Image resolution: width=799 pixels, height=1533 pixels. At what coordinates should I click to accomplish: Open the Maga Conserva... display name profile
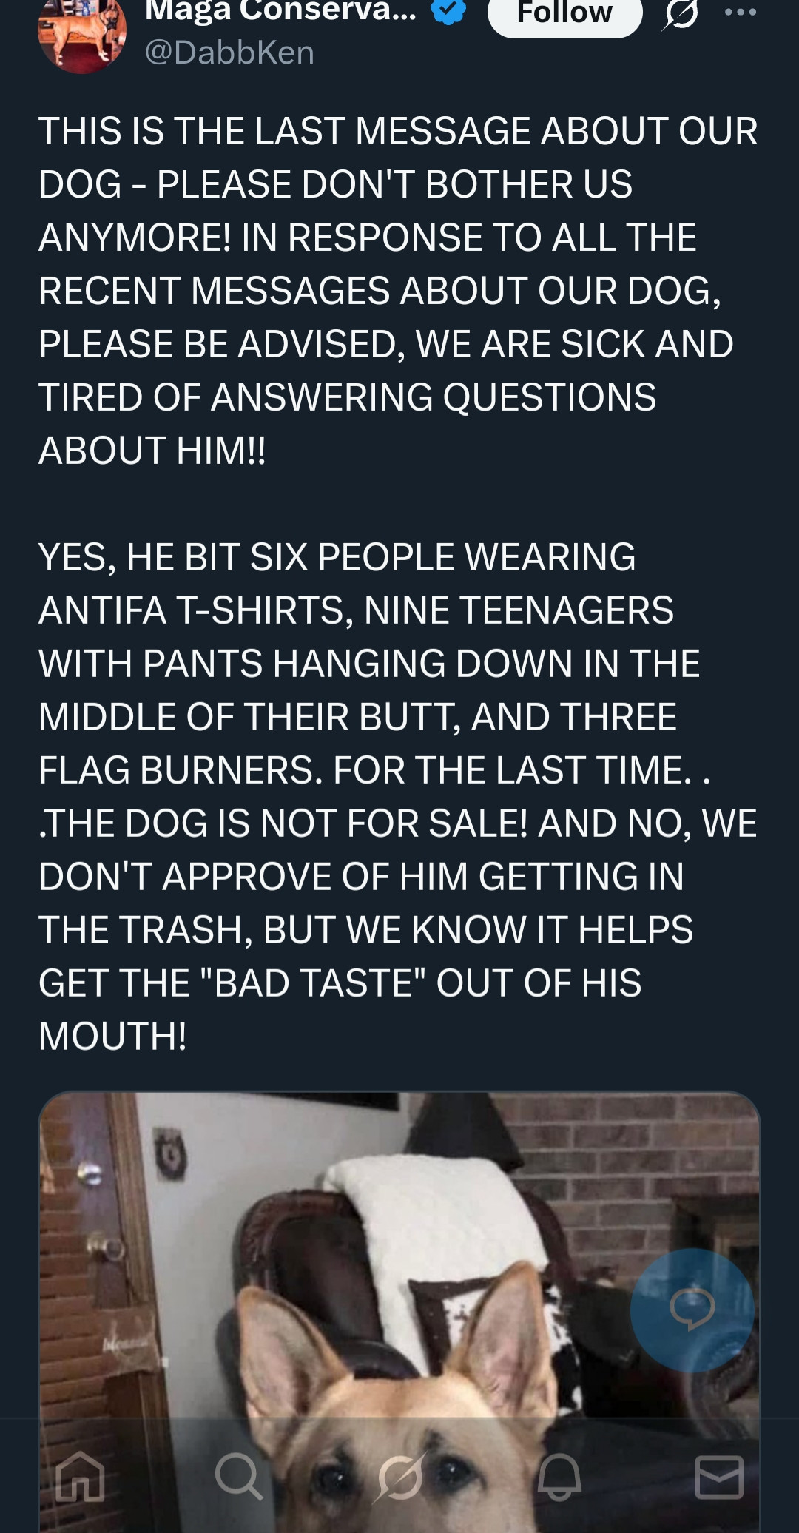coord(281,10)
